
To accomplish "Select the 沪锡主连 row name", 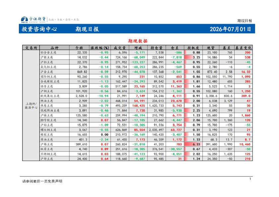I will point(47,144).
